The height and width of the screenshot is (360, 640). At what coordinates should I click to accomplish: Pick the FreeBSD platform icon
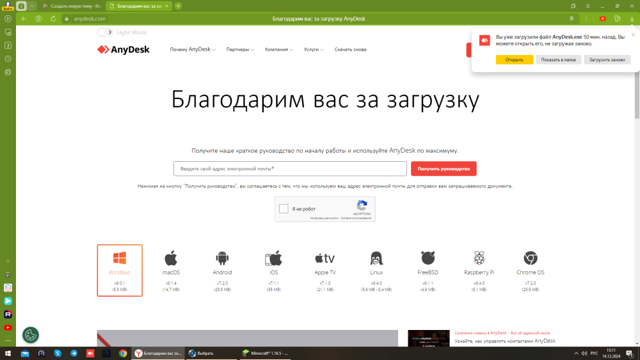click(428, 258)
